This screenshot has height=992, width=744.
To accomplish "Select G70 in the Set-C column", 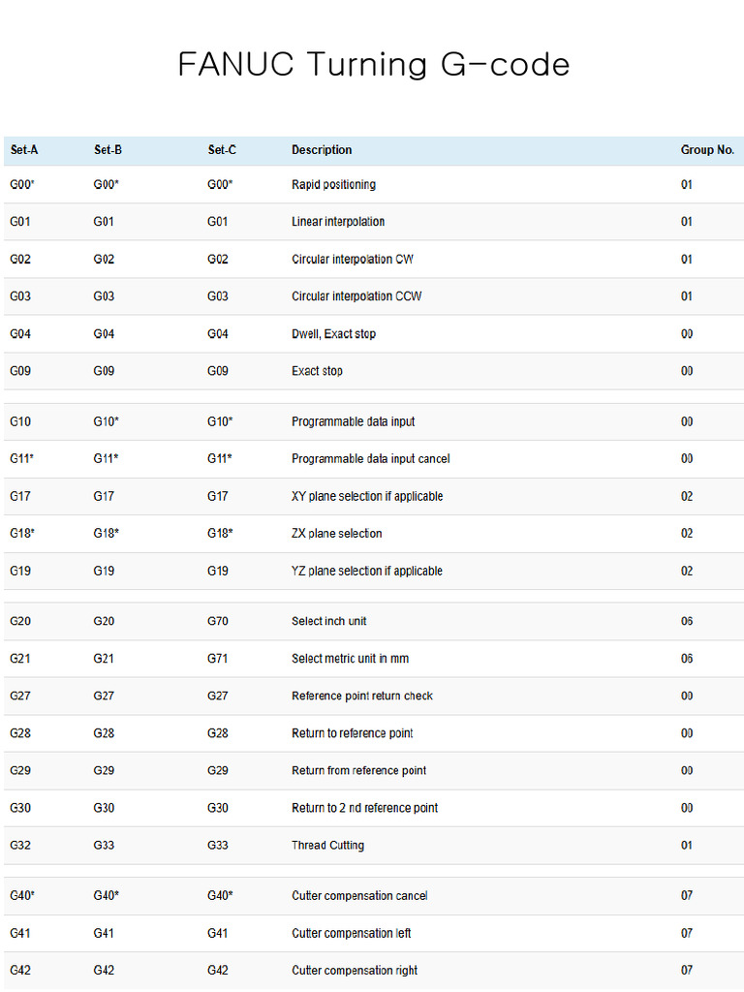I will click(x=218, y=621).
